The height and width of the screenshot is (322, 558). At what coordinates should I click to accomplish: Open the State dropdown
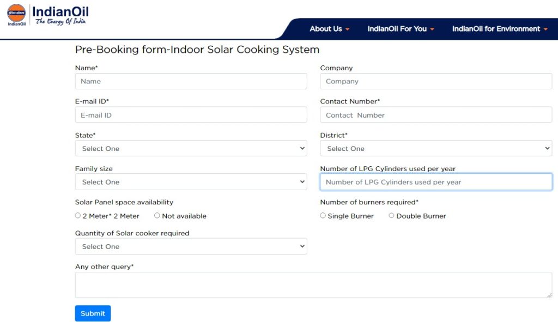[191, 148]
